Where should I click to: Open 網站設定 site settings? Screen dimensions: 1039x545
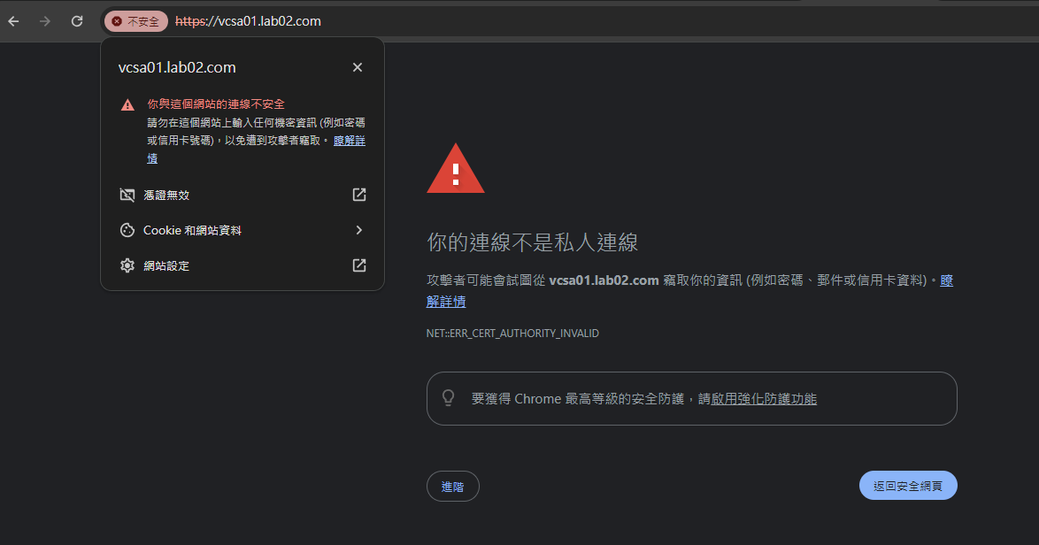pos(242,265)
